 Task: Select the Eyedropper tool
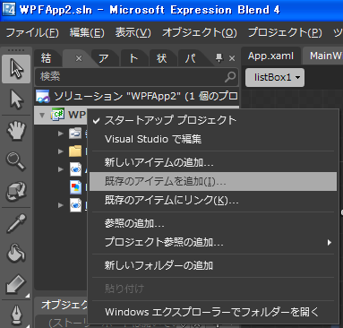point(16,223)
